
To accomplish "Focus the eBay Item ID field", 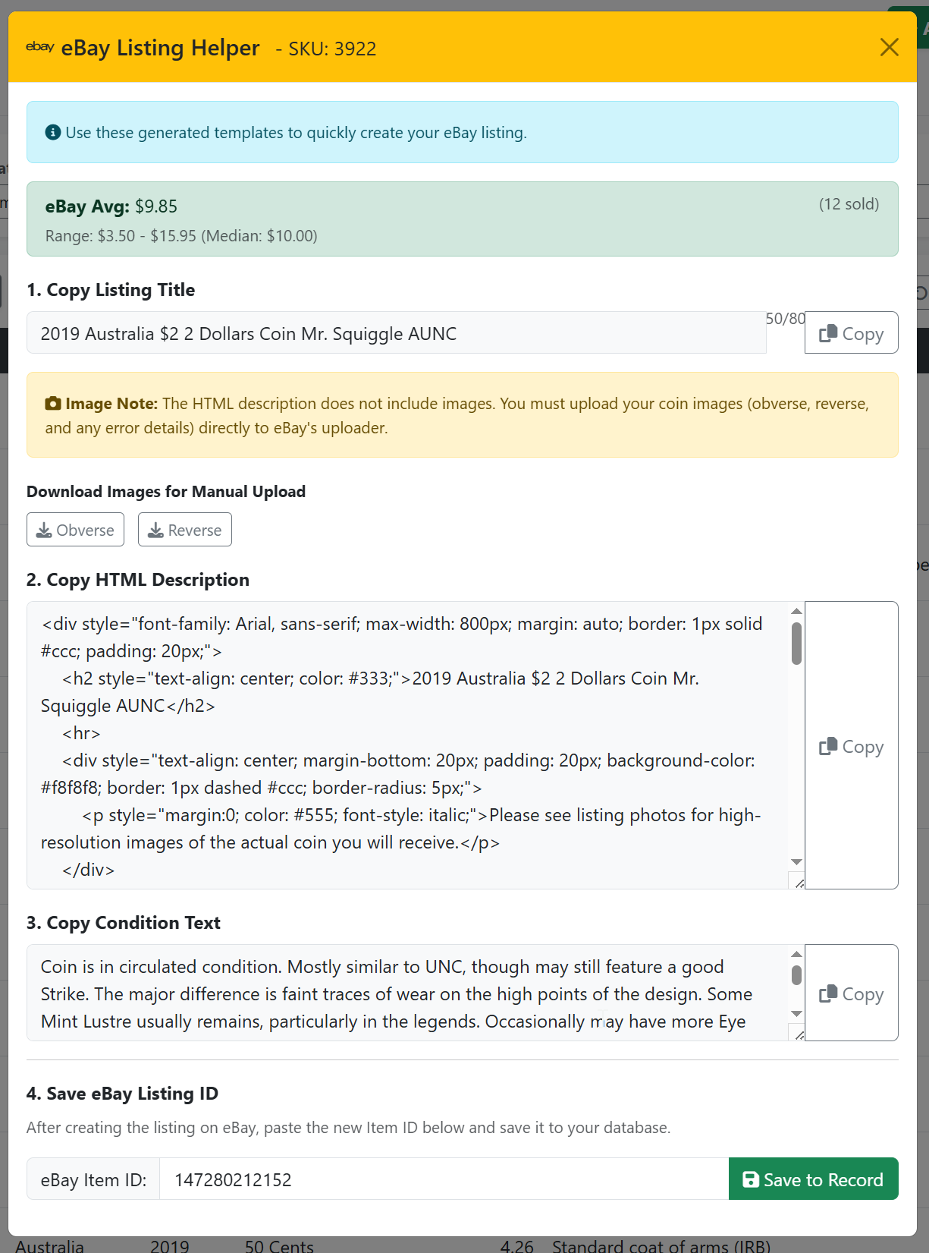I will [x=444, y=1179].
